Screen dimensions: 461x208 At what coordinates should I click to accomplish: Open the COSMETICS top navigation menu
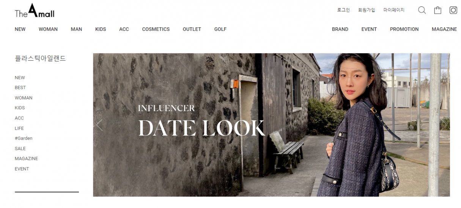[156, 29]
